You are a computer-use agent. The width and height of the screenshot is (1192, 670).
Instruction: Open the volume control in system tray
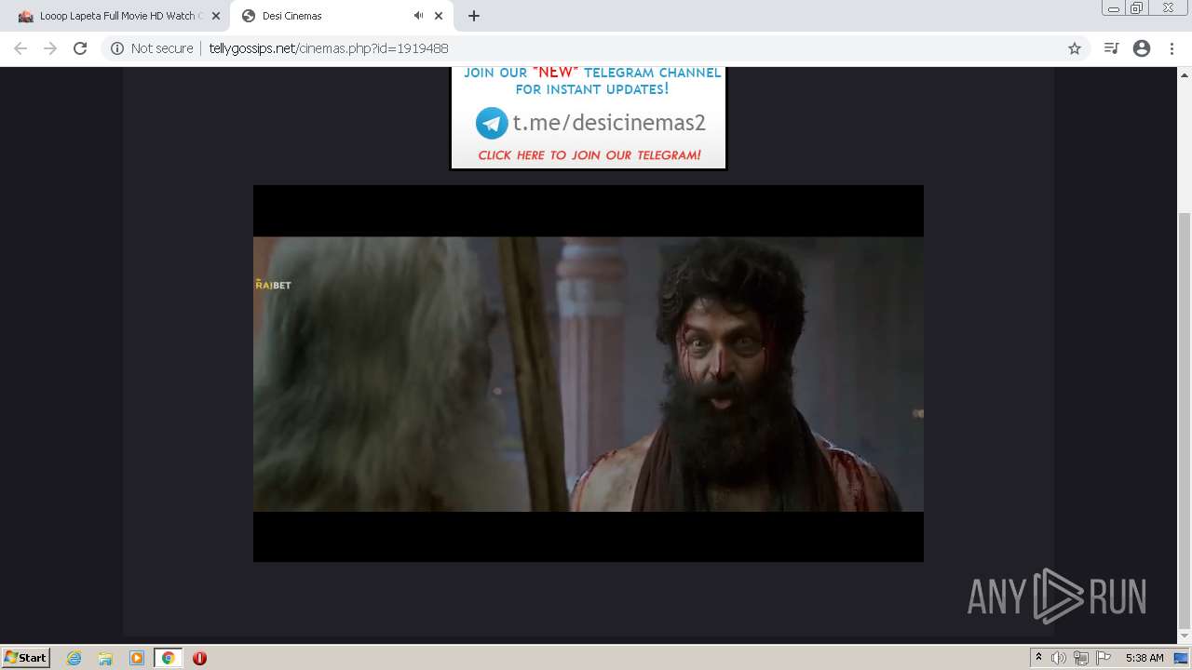(x=1059, y=658)
